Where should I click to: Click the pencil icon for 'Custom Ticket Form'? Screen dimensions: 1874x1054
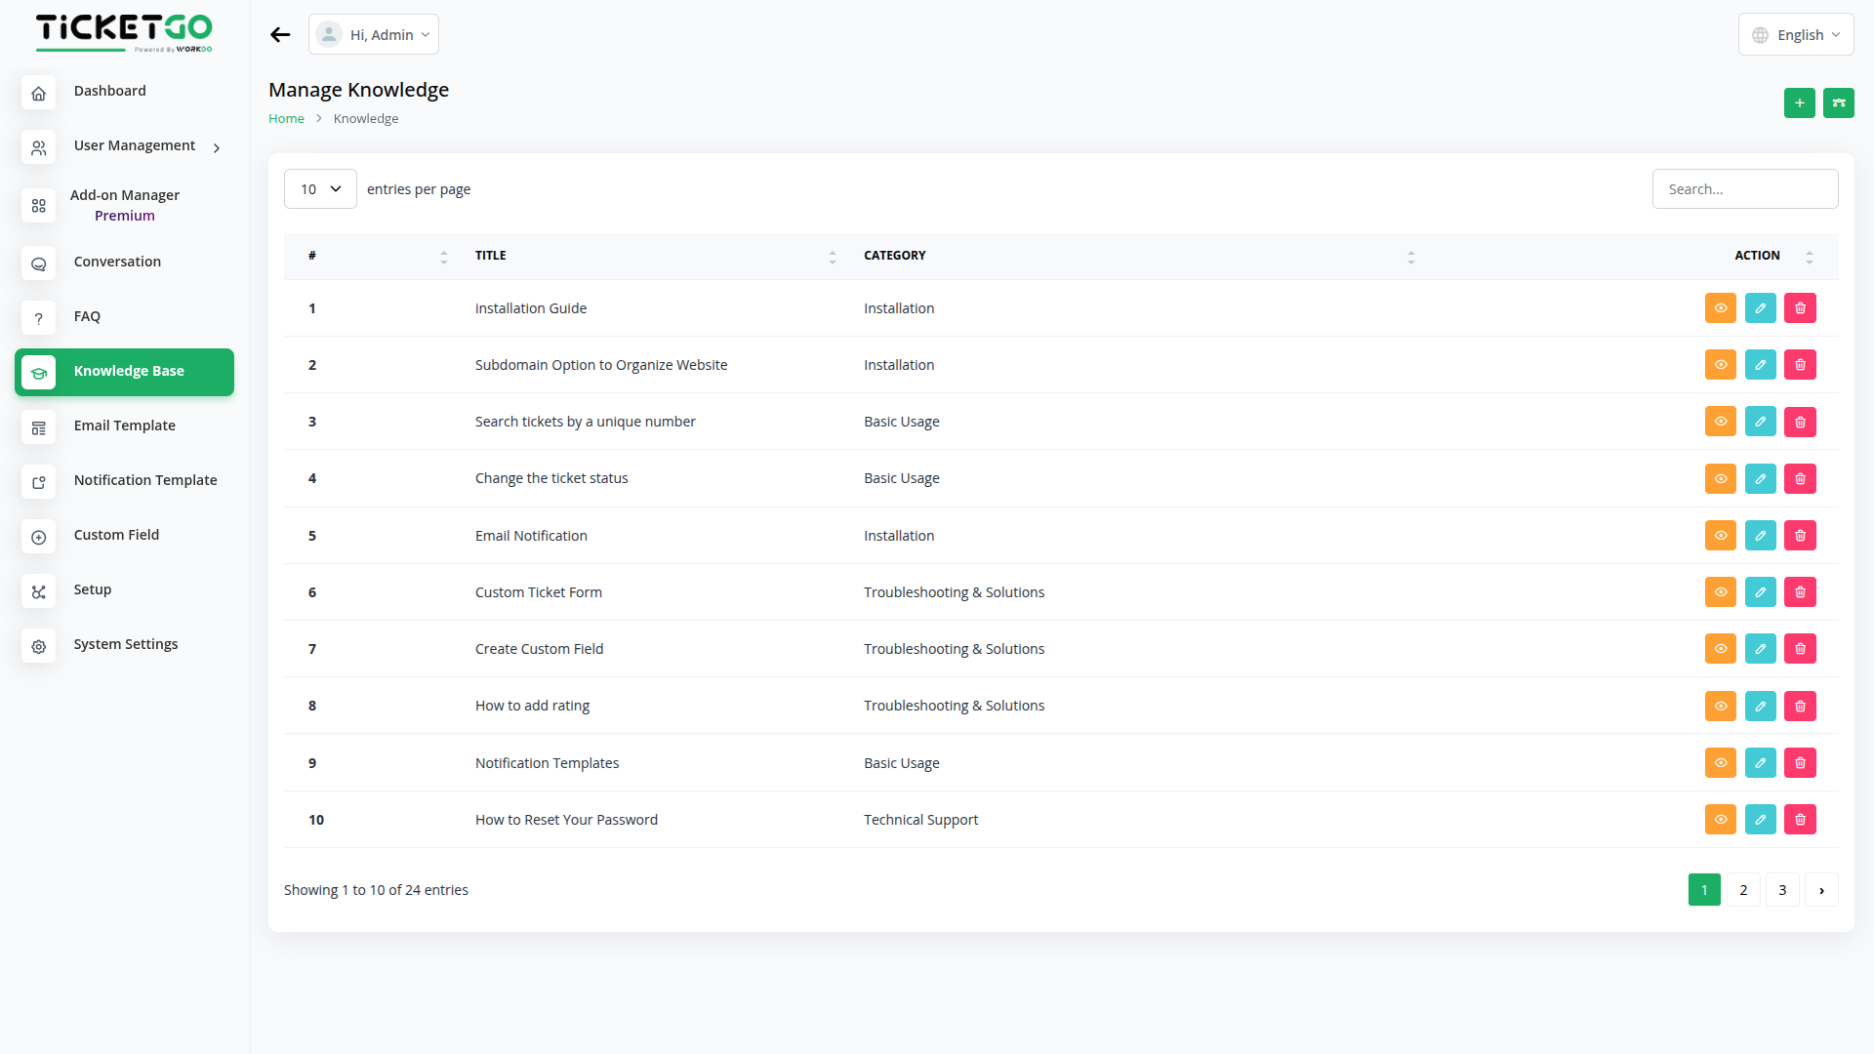coord(1760,592)
